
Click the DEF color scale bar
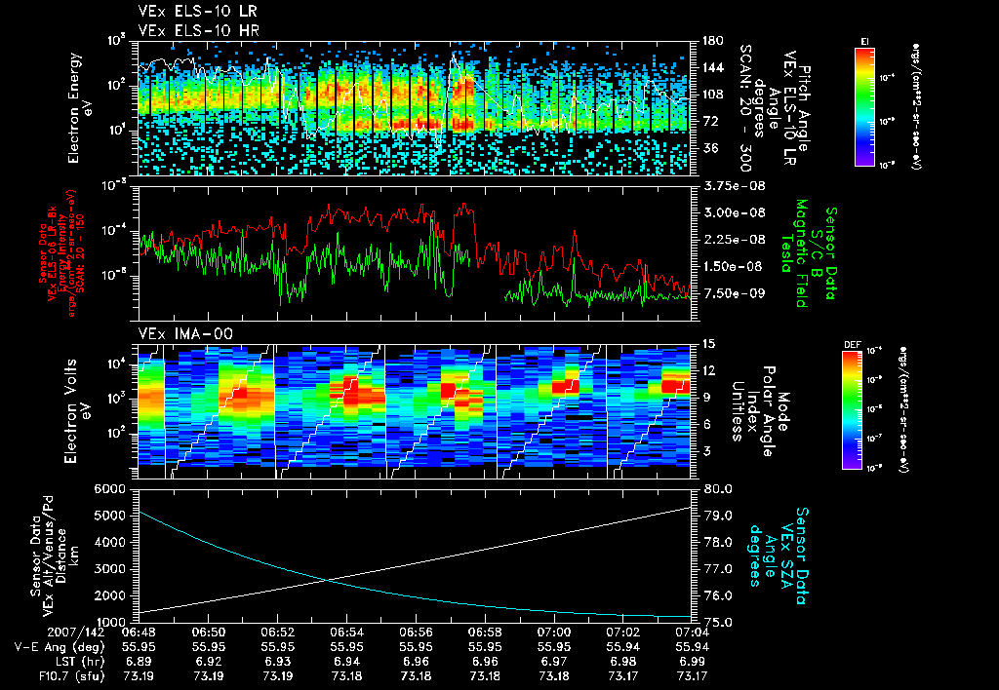[x=853, y=410]
